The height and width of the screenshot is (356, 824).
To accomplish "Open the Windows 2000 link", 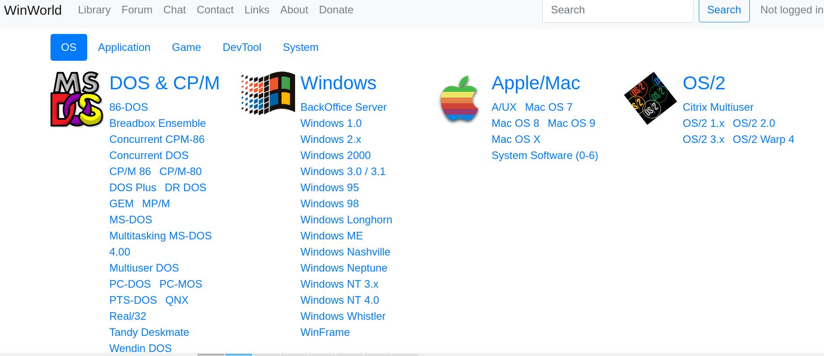I will click(335, 155).
